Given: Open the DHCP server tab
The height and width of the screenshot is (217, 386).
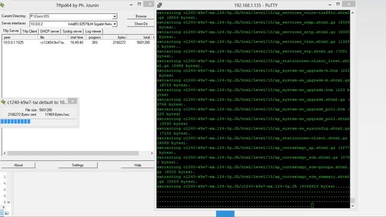Looking at the screenshot, I should click(x=49, y=31).
